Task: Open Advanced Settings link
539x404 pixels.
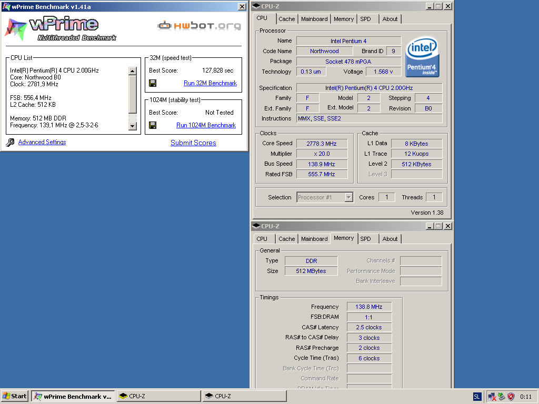Action: [42, 142]
